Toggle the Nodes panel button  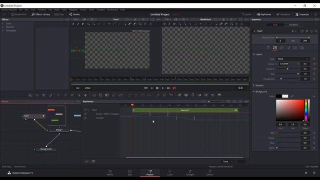(x=74, y=14)
